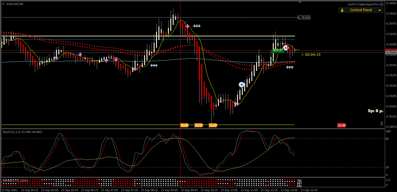The height and width of the screenshot is (192, 397).
Task: Select the 11:00 orange time marker
Action: (213, 126)
